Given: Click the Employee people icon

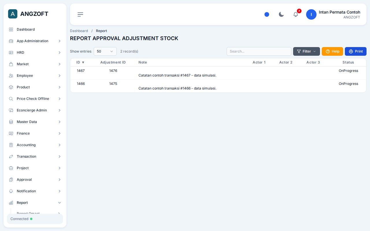Looking at the screenshot, I should pyautogui.click(x=11, y=76).
